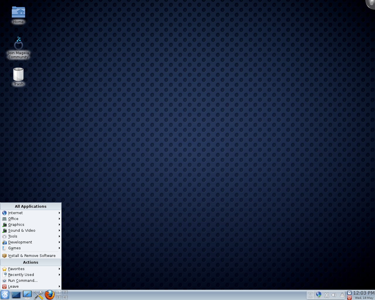This screenshot has height=300, width=375.
Task: Switch to virtual desktop 3
Action: pyautogui.click(x=58, y=297)
